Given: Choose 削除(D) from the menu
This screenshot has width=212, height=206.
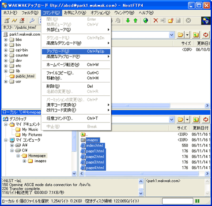Looking at the screenshot, I should point(76,86).
